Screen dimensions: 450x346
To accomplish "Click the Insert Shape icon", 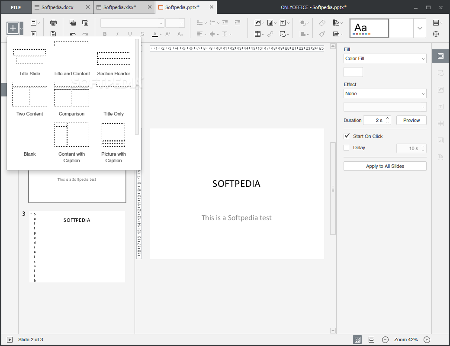I will (283, 34).
